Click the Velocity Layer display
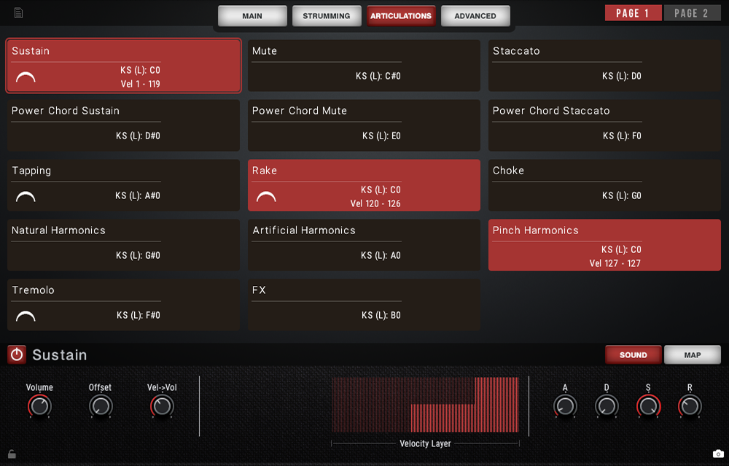This screenshot has width=729, height=466. (x=425, y=405)
